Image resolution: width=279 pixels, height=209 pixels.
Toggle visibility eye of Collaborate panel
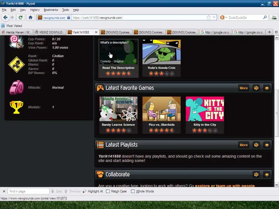click(266, 174)
